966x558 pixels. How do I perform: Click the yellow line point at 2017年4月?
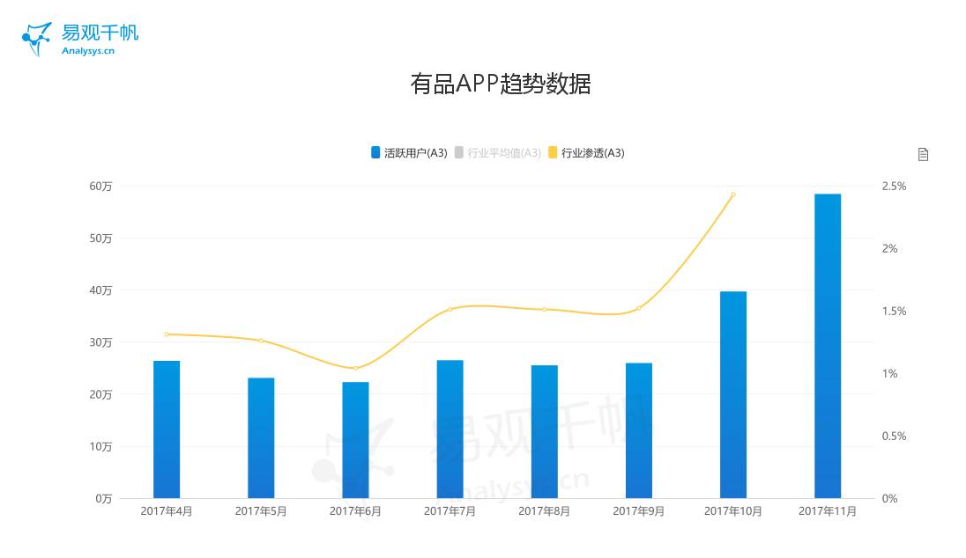tap(167, 334)
